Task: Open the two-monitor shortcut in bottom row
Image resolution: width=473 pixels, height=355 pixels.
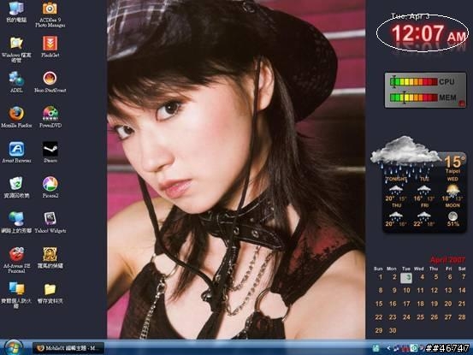Action: coord(16,295)
